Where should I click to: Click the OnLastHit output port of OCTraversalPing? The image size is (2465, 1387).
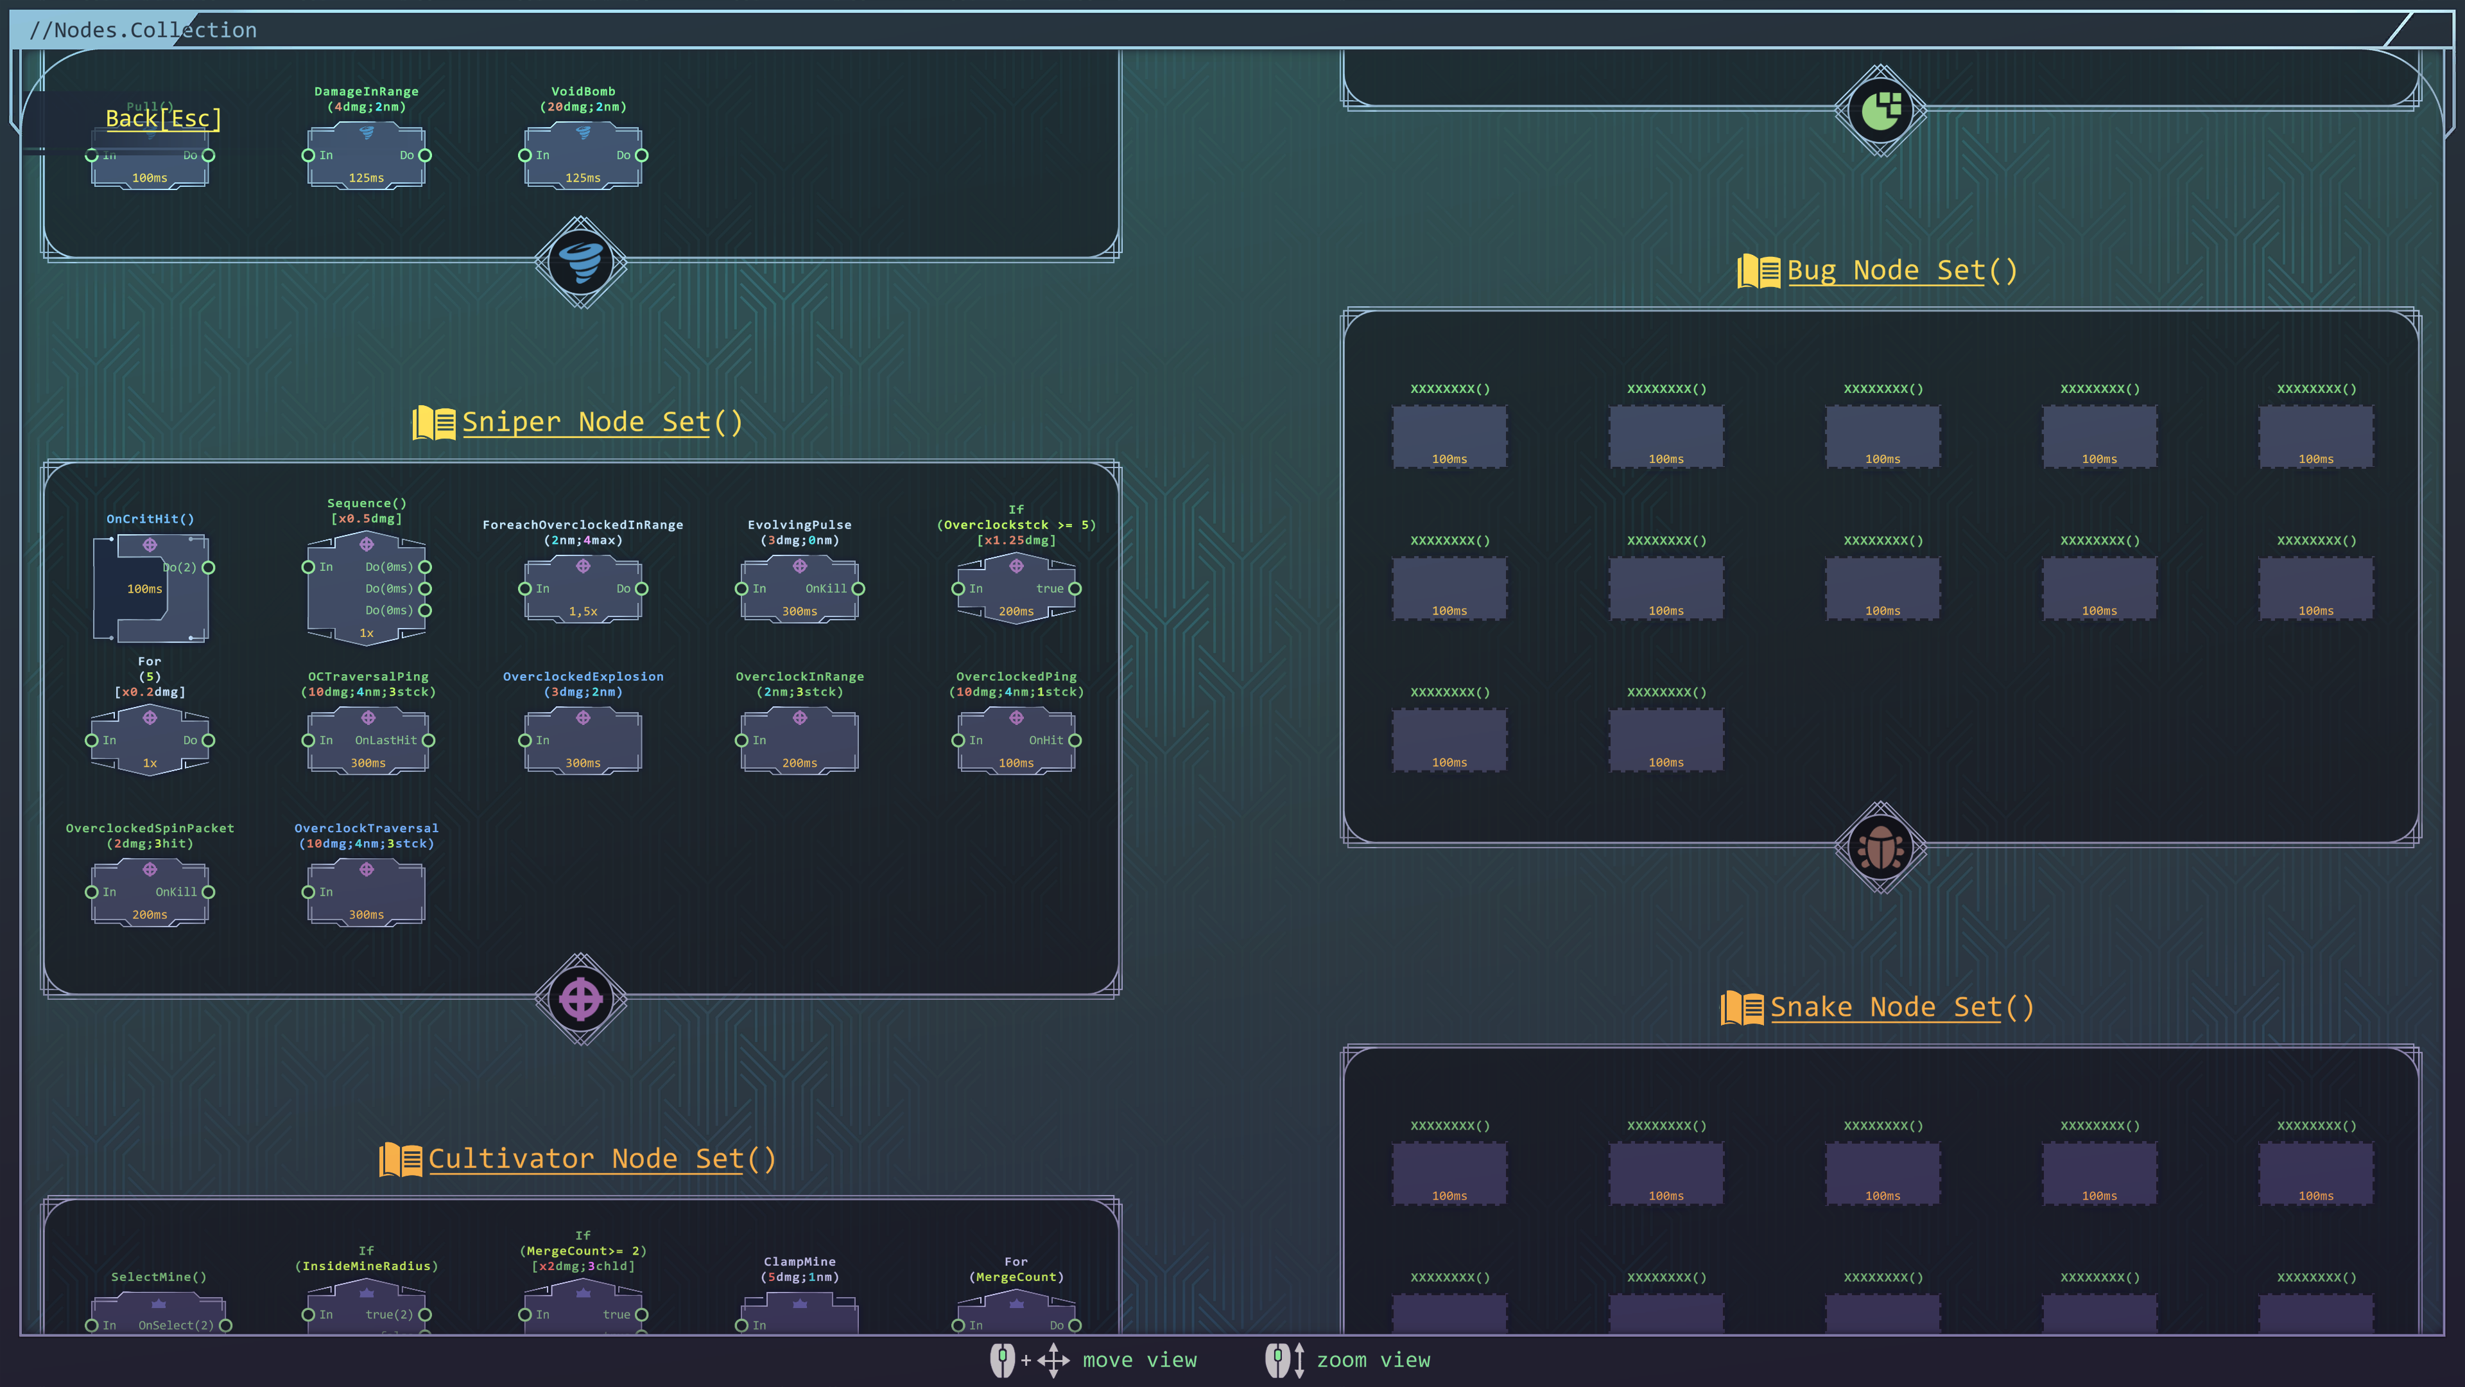[429, 740]
